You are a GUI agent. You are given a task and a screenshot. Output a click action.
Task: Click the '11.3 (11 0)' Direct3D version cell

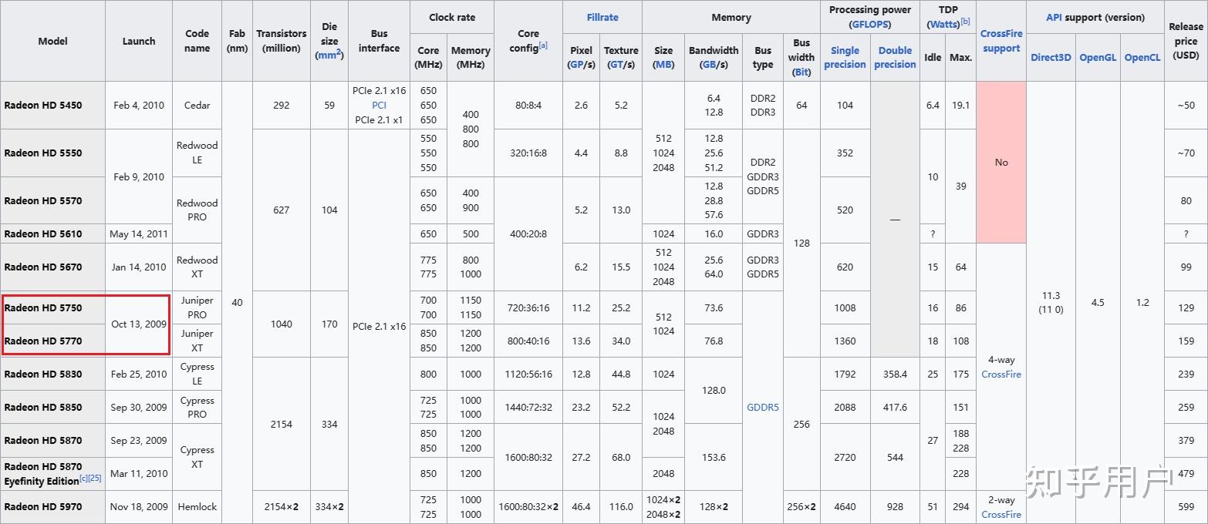1051,302
